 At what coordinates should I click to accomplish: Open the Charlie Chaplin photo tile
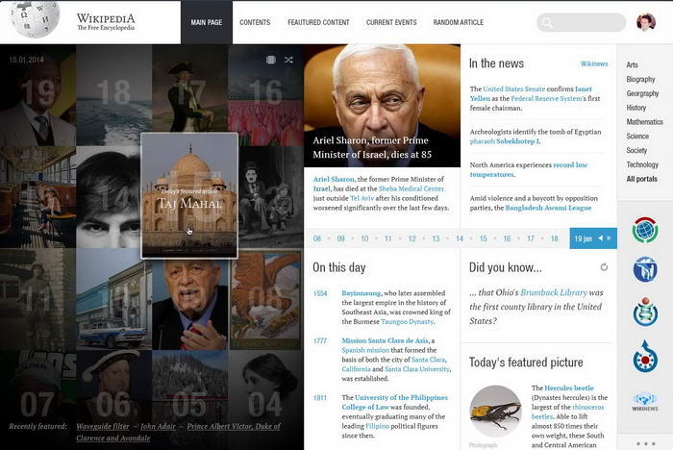click(x=271, y=197)
